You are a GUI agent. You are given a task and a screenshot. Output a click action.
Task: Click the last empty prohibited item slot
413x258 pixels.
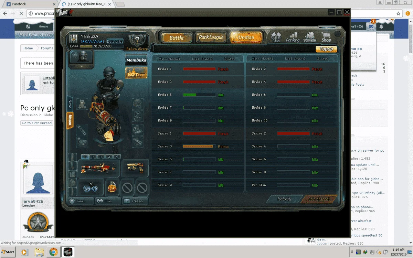pyautogui.click(x=142, y=187)
